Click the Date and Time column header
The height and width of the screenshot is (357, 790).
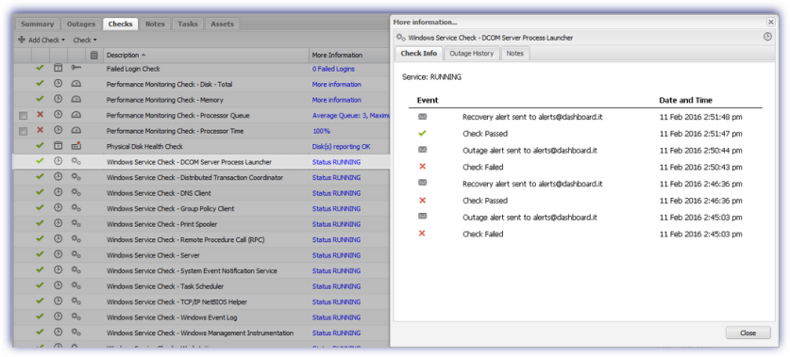click(686, 100)
